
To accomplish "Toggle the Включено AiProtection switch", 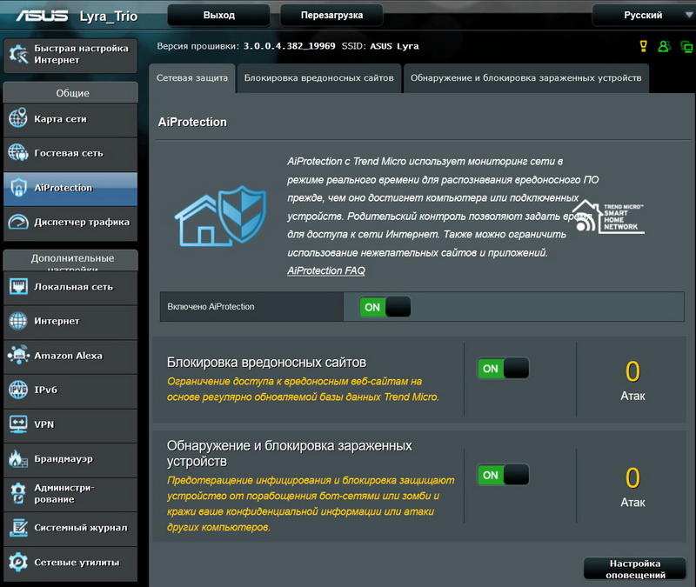I will pyautogui.click(x=385, y=307).
